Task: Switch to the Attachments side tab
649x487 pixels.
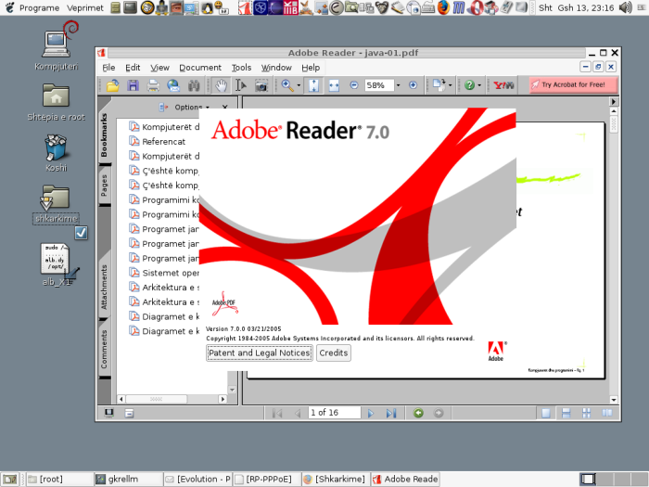Action: tap(104, 287)
